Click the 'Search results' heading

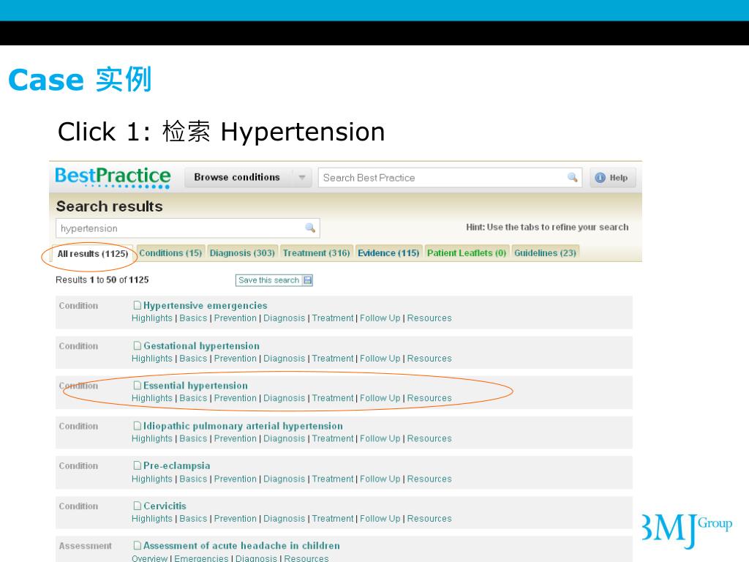pyautogui.click(x=110, y=206)
